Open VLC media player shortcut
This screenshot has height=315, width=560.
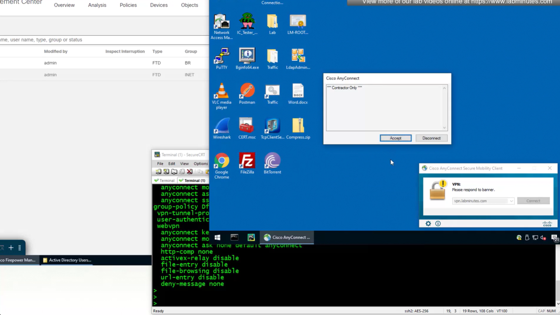pyautogui.click(x=221, y=95)
